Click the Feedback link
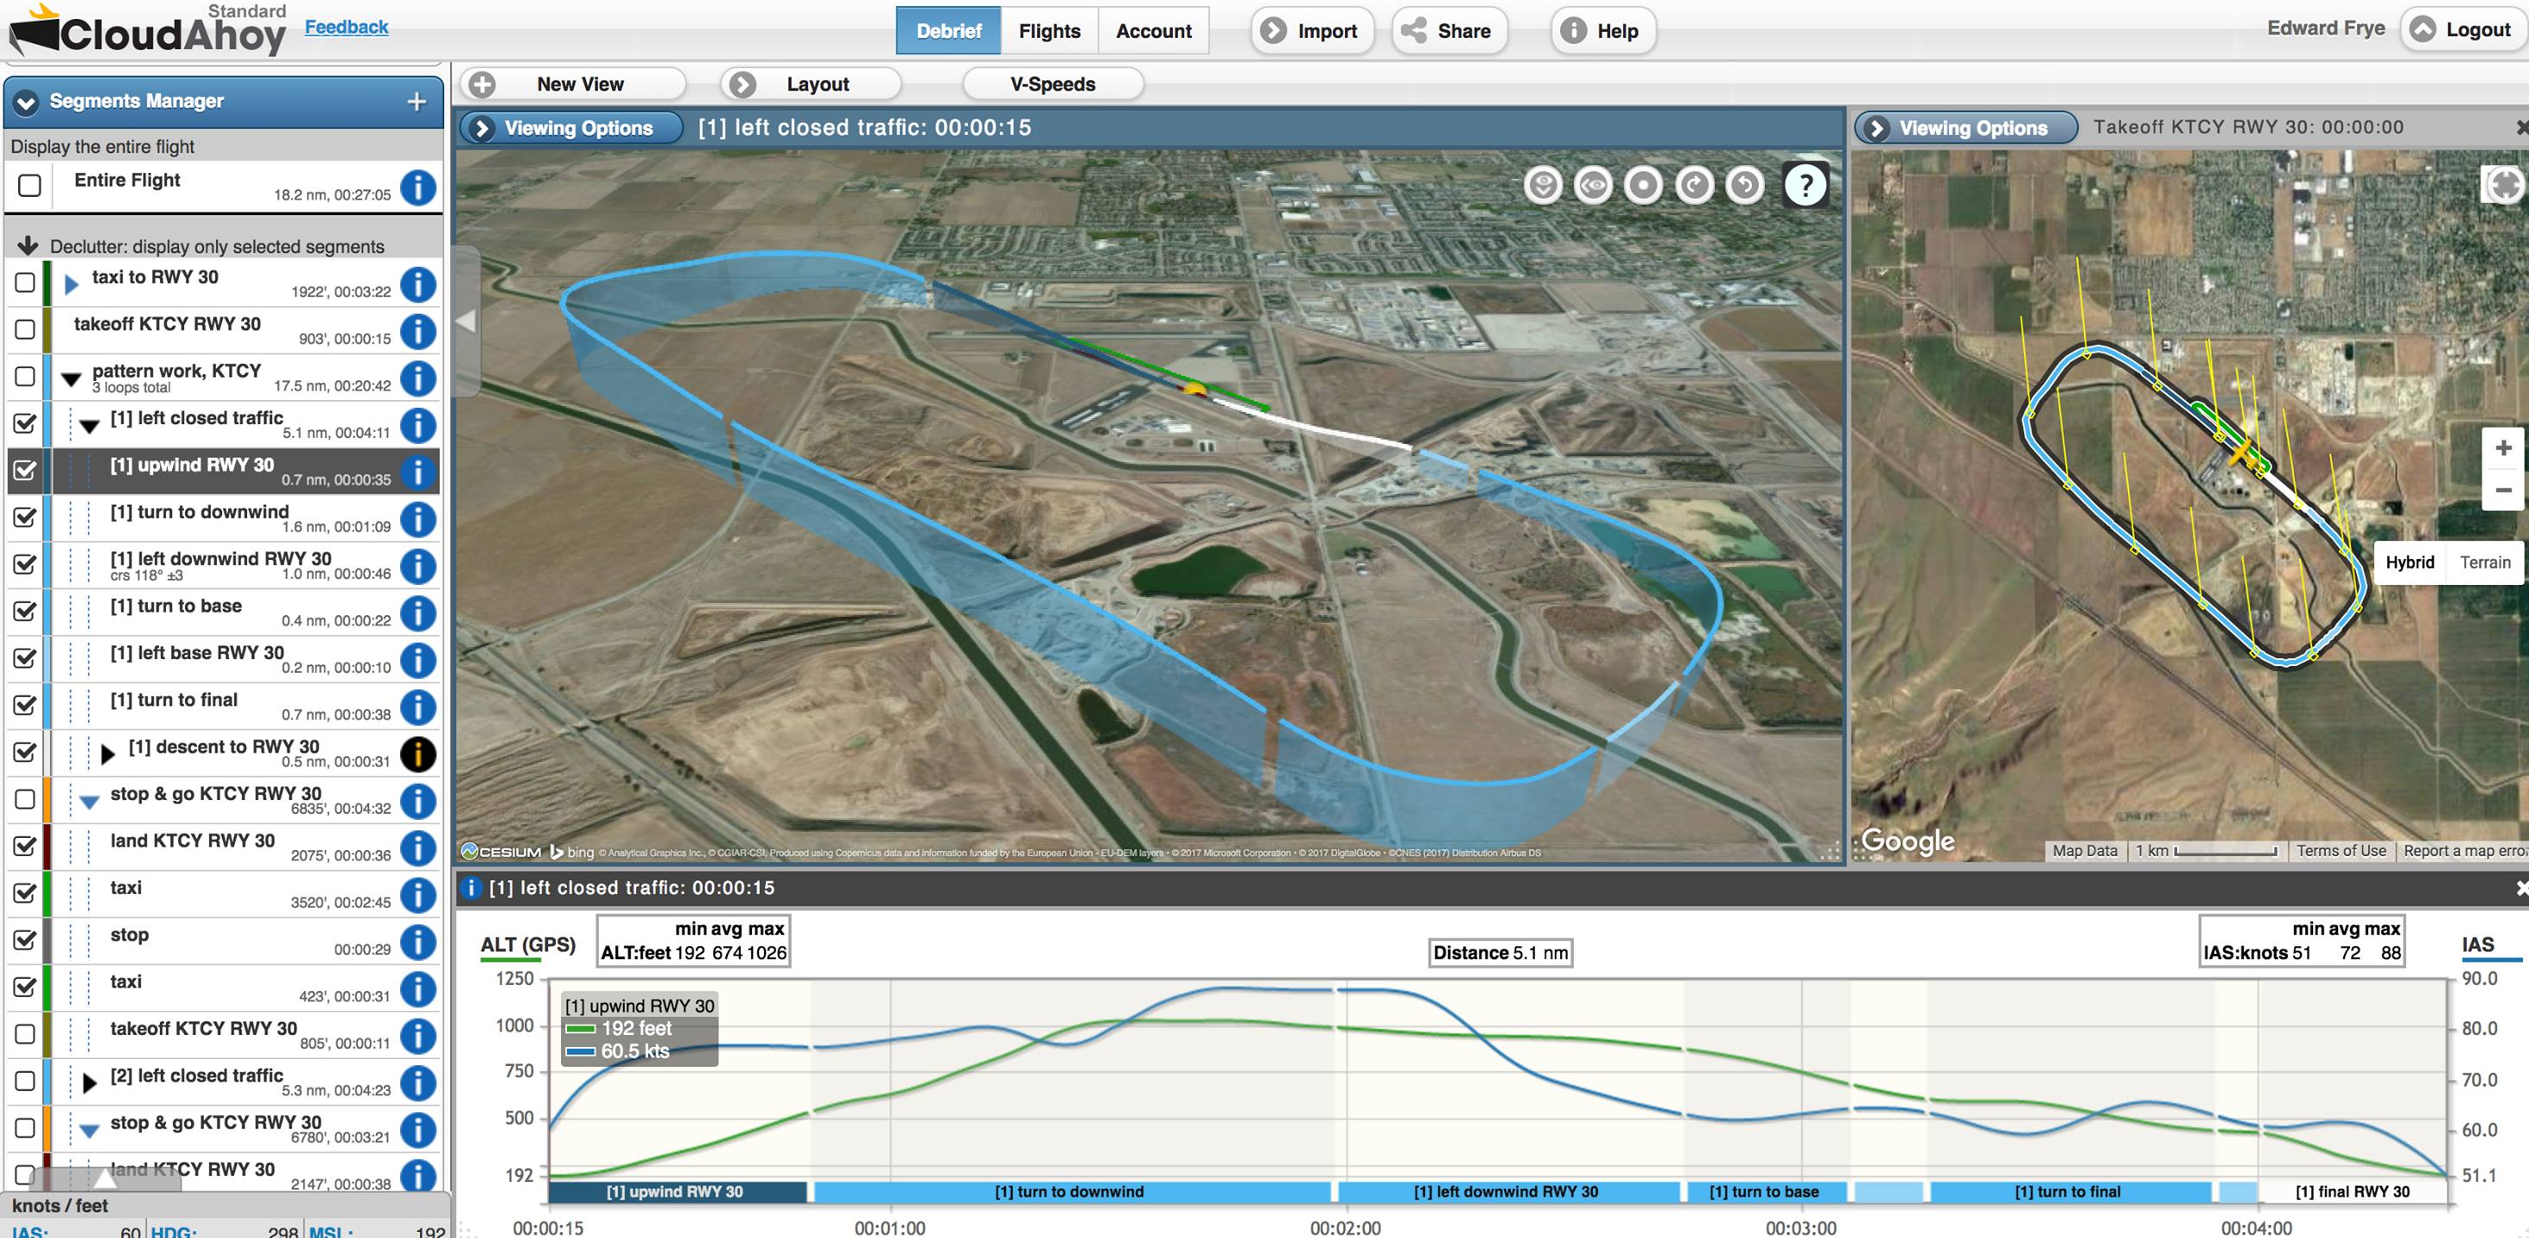Viewport: 2529px width, 1238px height. point(346,28)
